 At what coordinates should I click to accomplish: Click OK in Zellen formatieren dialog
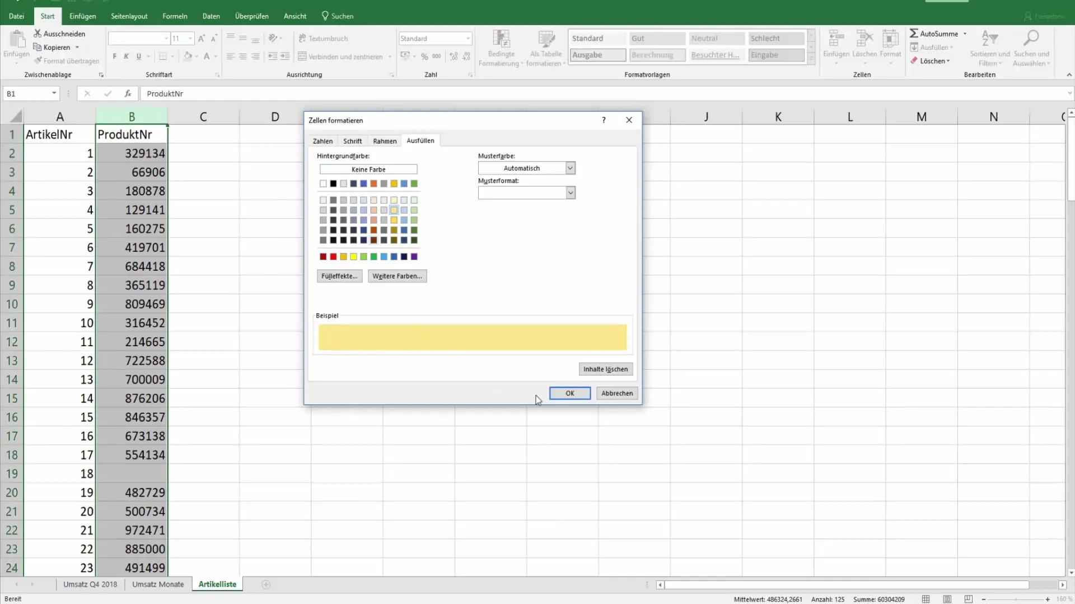(x=570, y=393)
